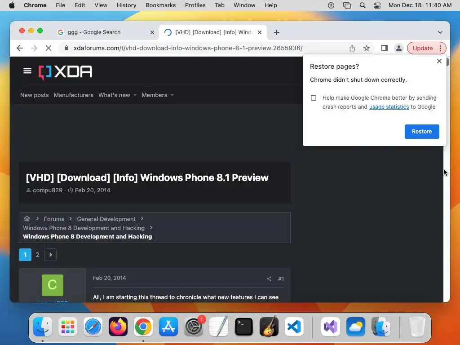This screenshot has height=345, width=460.
Task: Open the Profiles menu
Action: [x=195, y=5]
